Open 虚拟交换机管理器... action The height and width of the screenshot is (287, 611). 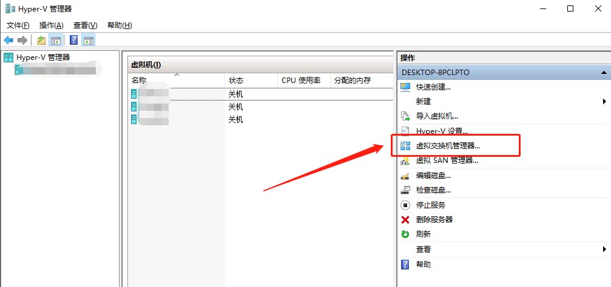click(448, 146)
